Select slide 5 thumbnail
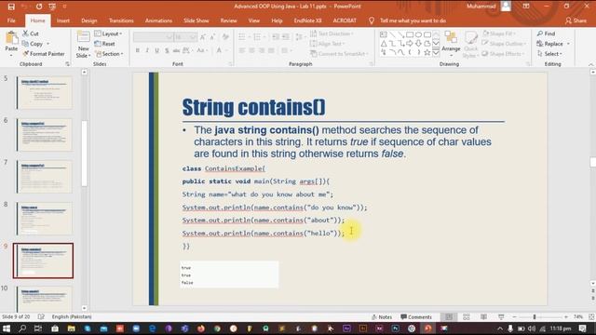The image size is (596, 335). 44,92
